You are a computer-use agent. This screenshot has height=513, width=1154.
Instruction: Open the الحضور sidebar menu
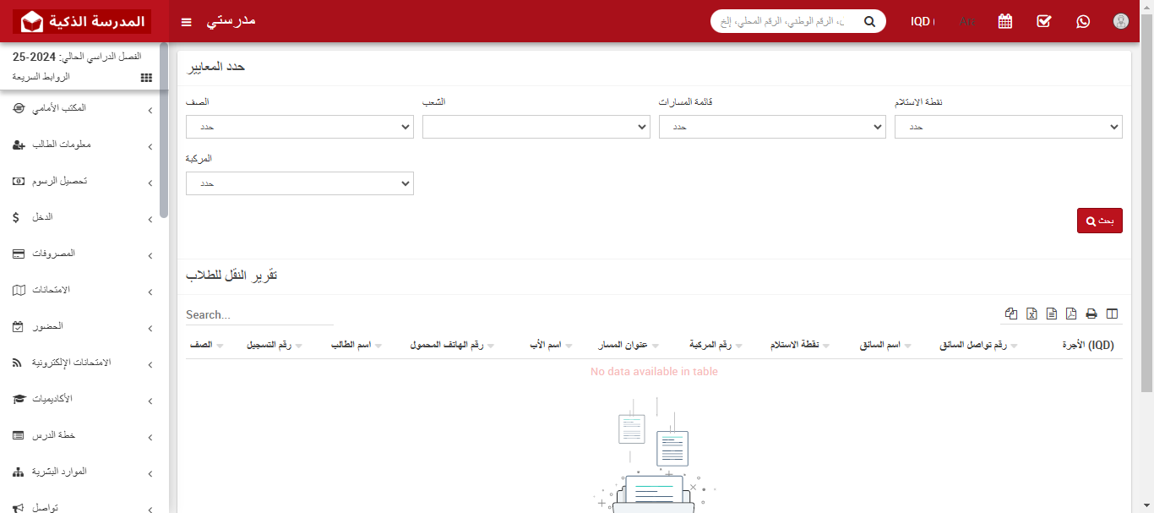82,326
